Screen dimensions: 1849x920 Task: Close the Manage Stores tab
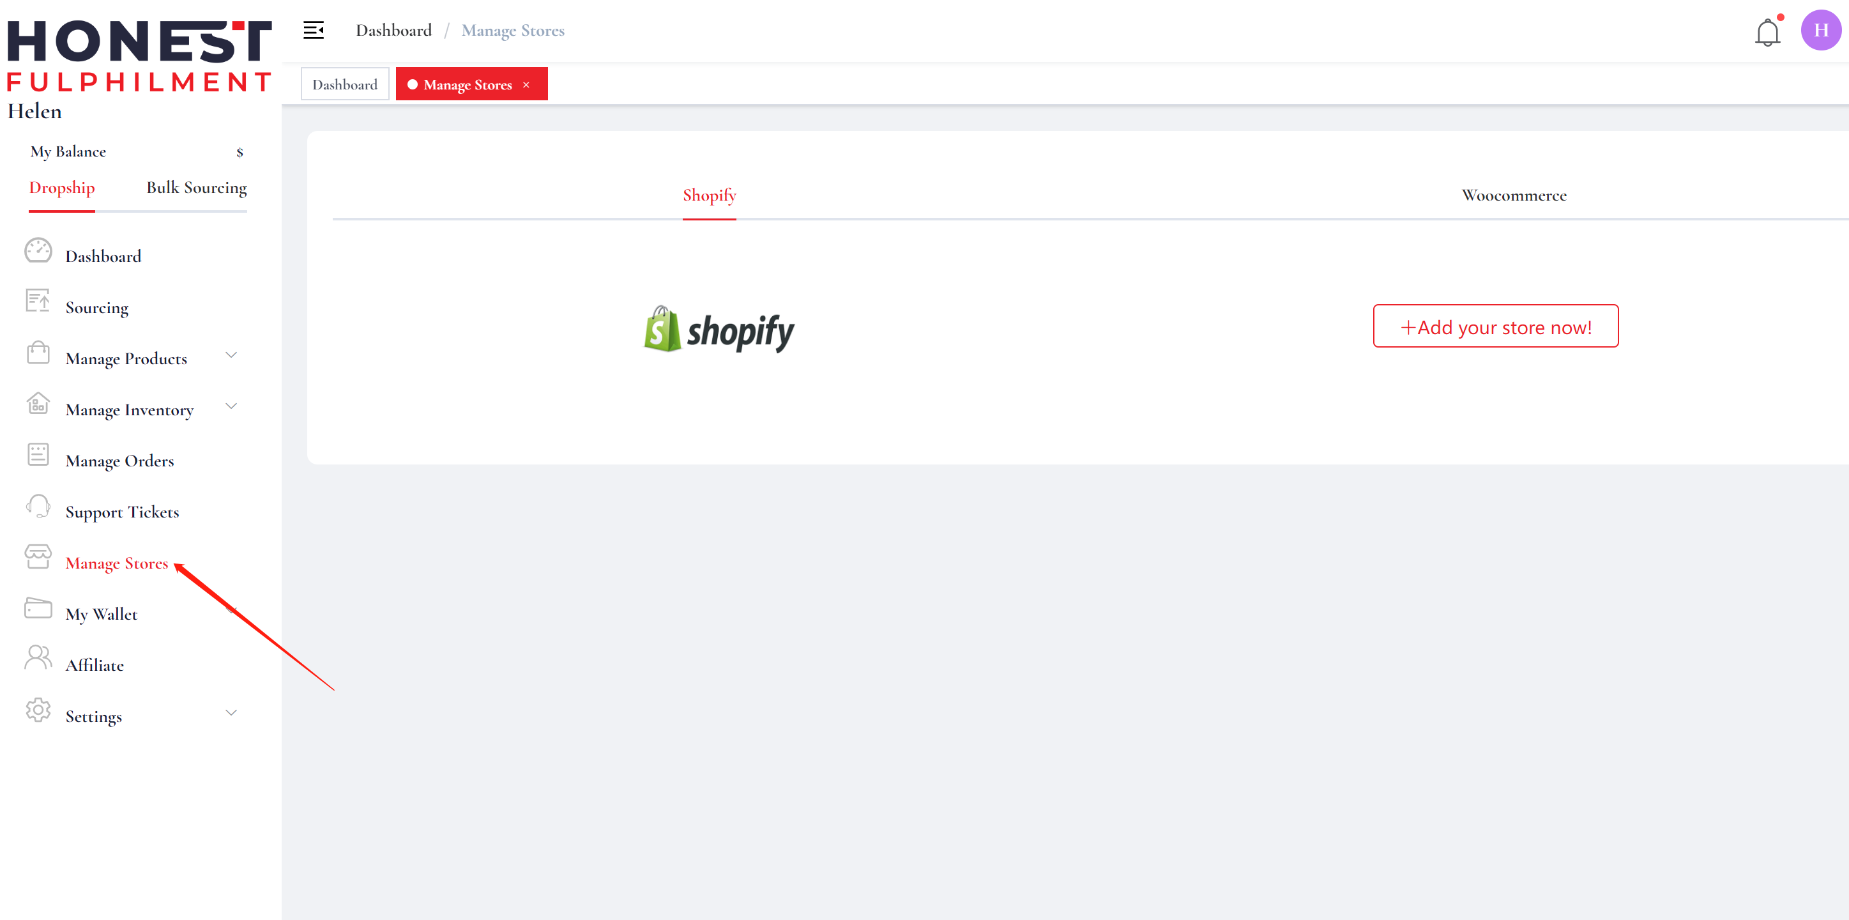[x=529, y=84]
